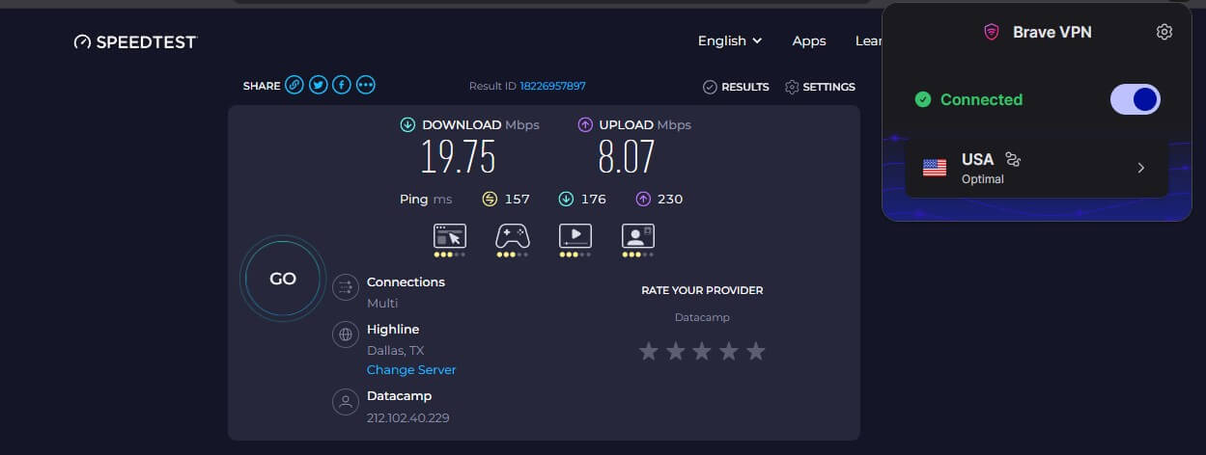This screenshot has height=455, width=1206.
Task: Expand USA server region chevron
Action: [x=1140, y=168]
